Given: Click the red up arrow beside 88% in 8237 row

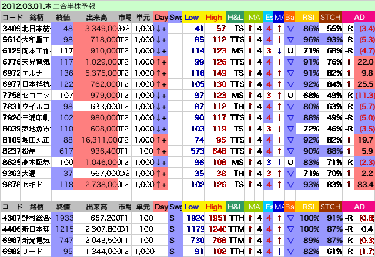Looking at the screenshot, I should click(349, 151).
